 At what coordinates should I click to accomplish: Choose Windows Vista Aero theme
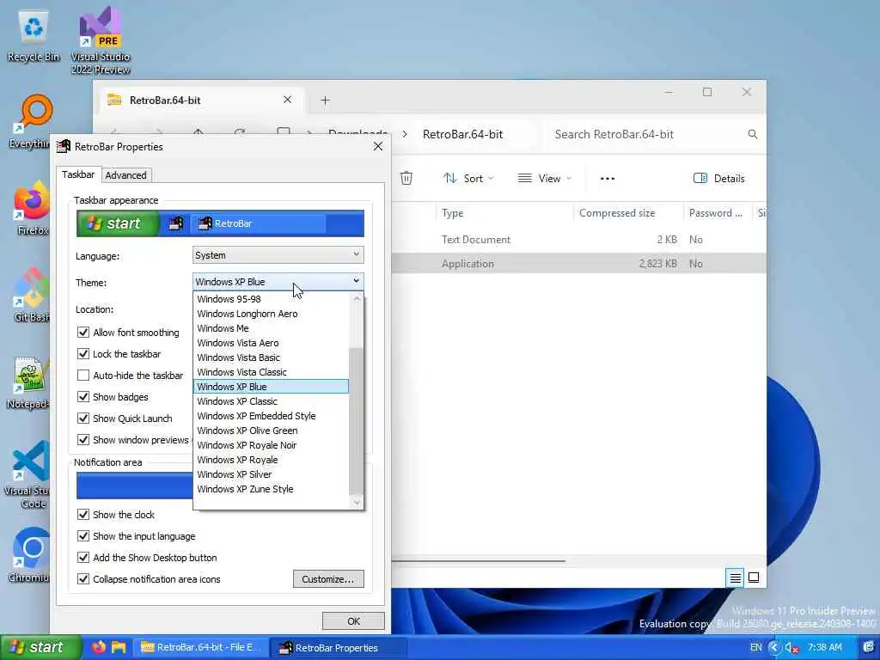click(271, 343)
